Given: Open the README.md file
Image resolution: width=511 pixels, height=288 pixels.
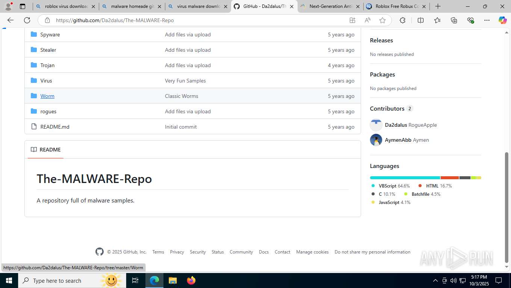Looking at the screenshot, I should [x=55, y=127].
